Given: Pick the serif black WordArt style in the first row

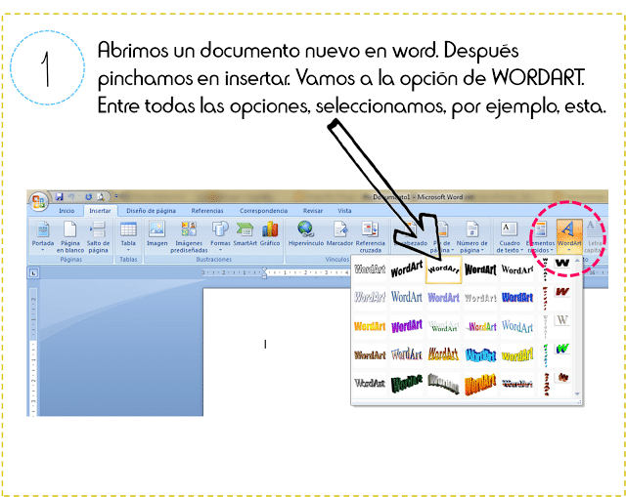Looking at the screenshot, I should tap(517, 269).
